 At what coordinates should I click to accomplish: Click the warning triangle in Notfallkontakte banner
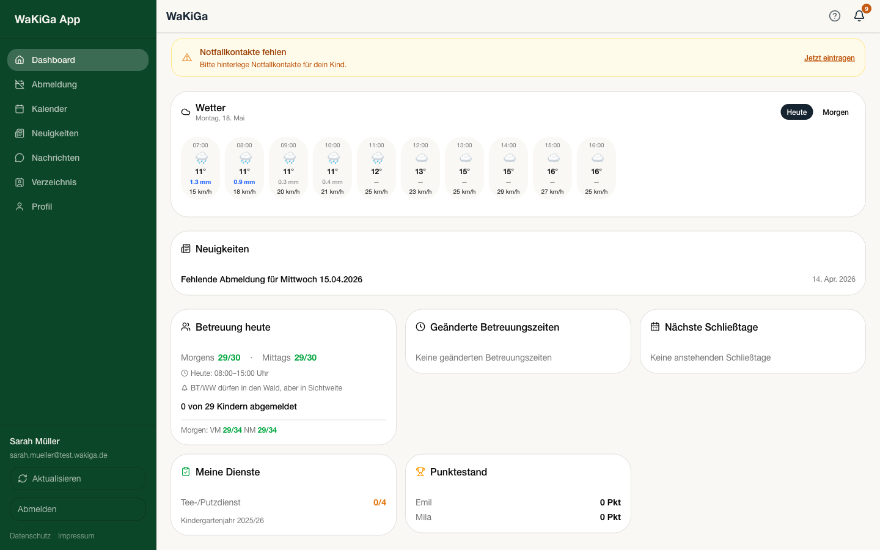coord(187,57)
